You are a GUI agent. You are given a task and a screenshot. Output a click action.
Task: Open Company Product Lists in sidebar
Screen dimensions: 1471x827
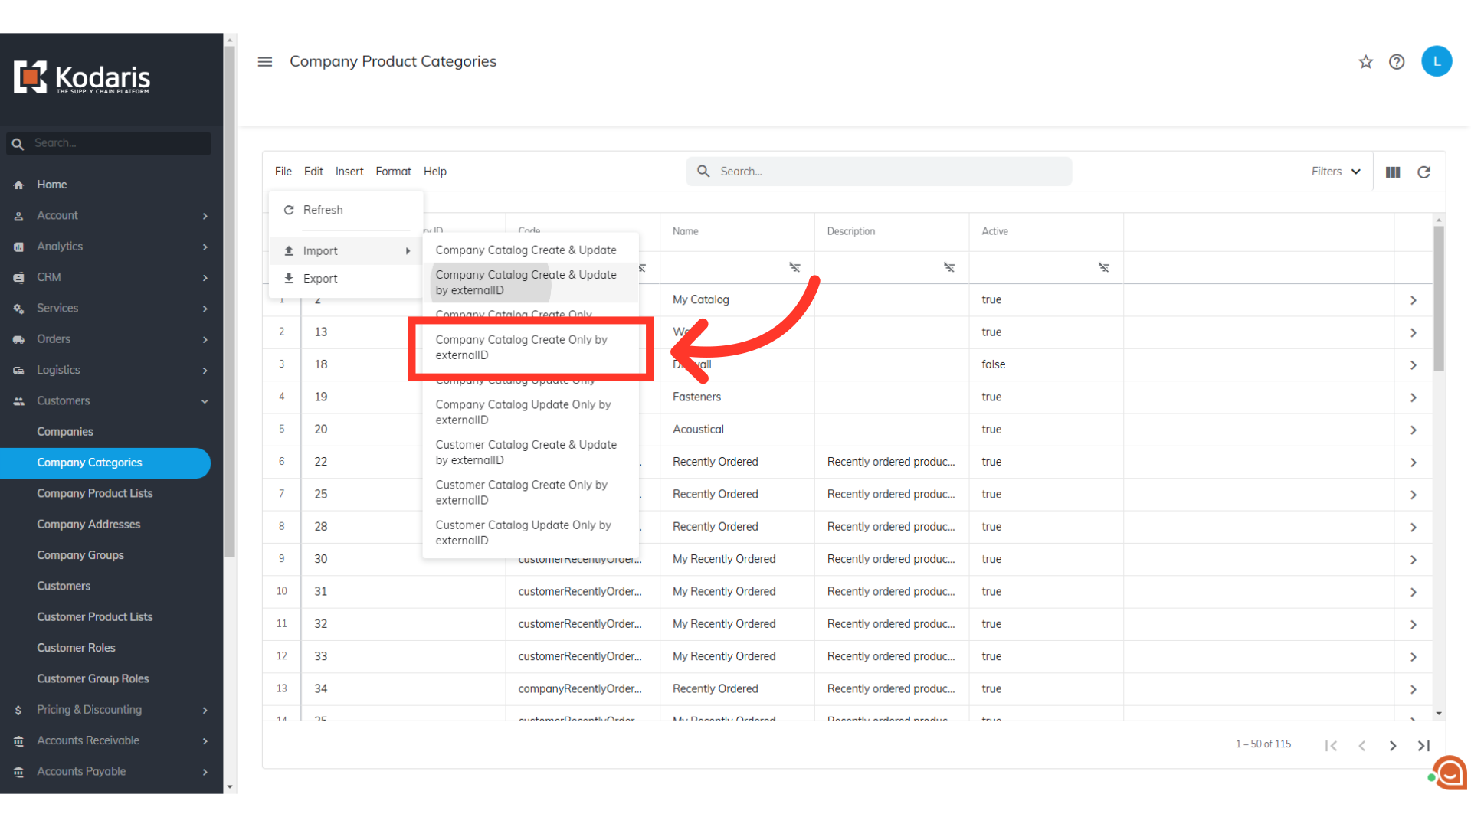94,493
